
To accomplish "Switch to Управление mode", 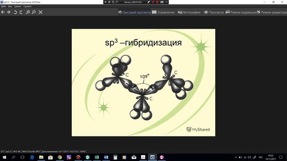I will [163, 12].
